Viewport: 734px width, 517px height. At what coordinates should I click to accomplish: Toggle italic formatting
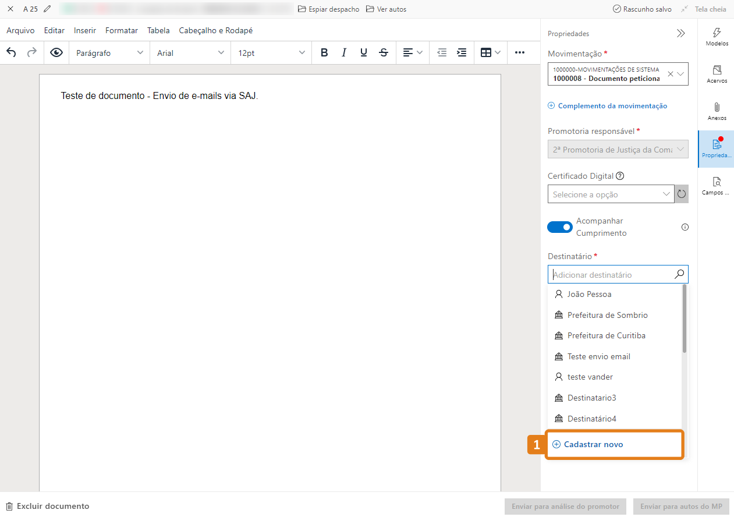coord(344,52)
